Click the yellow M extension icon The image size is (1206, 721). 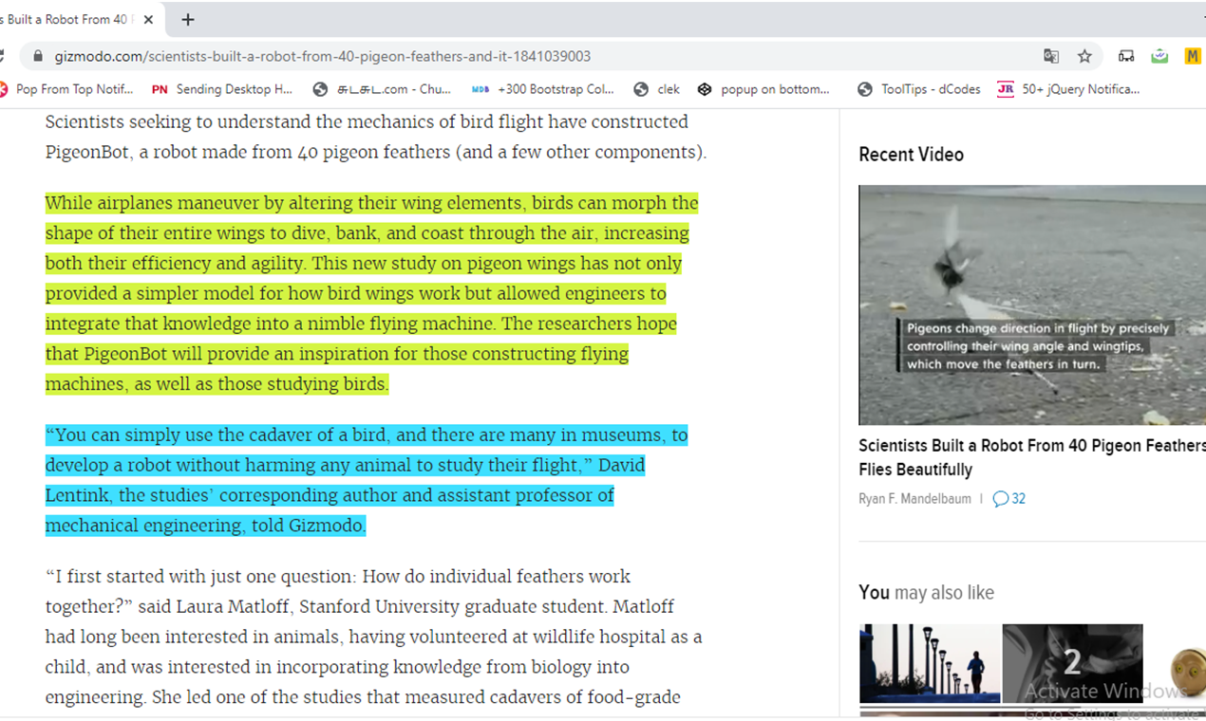(1193, 56)
